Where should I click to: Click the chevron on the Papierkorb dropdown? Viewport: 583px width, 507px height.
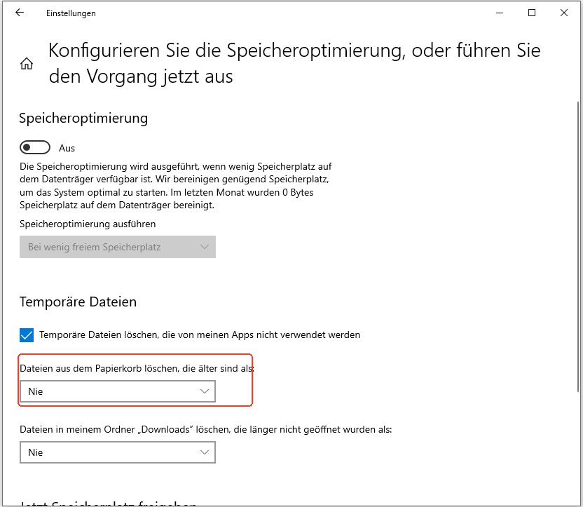205,391
